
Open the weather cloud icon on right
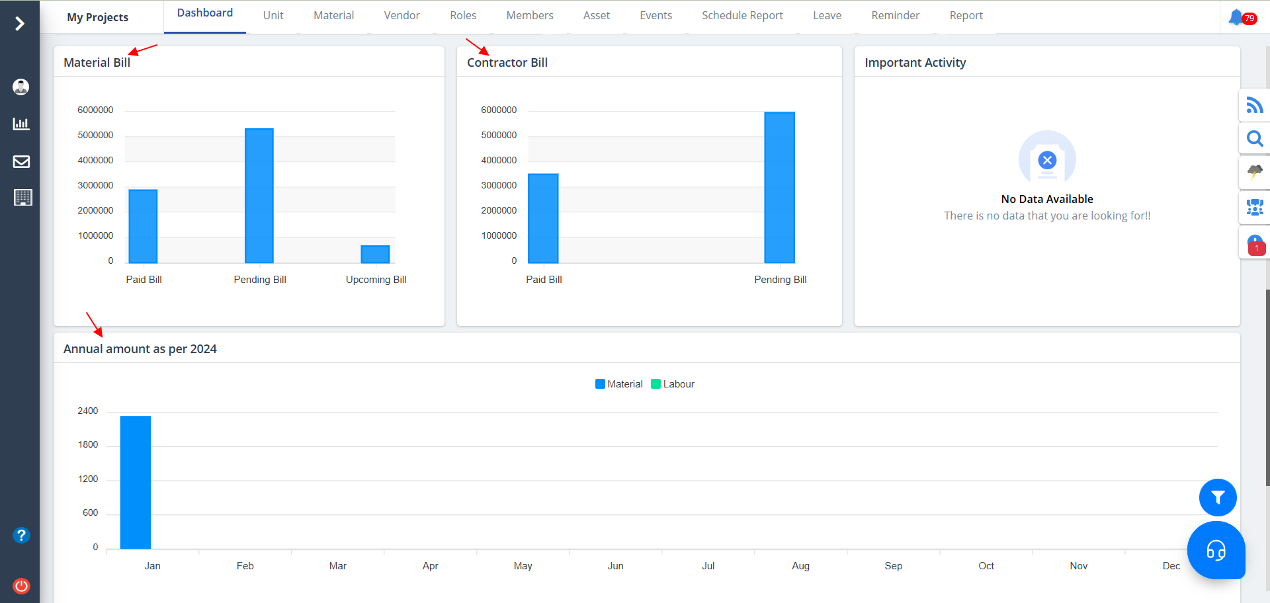pos(1254,173)
